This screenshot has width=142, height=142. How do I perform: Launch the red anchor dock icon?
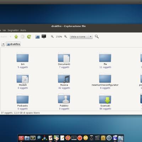pyautogui.click(x=21, y=138)
